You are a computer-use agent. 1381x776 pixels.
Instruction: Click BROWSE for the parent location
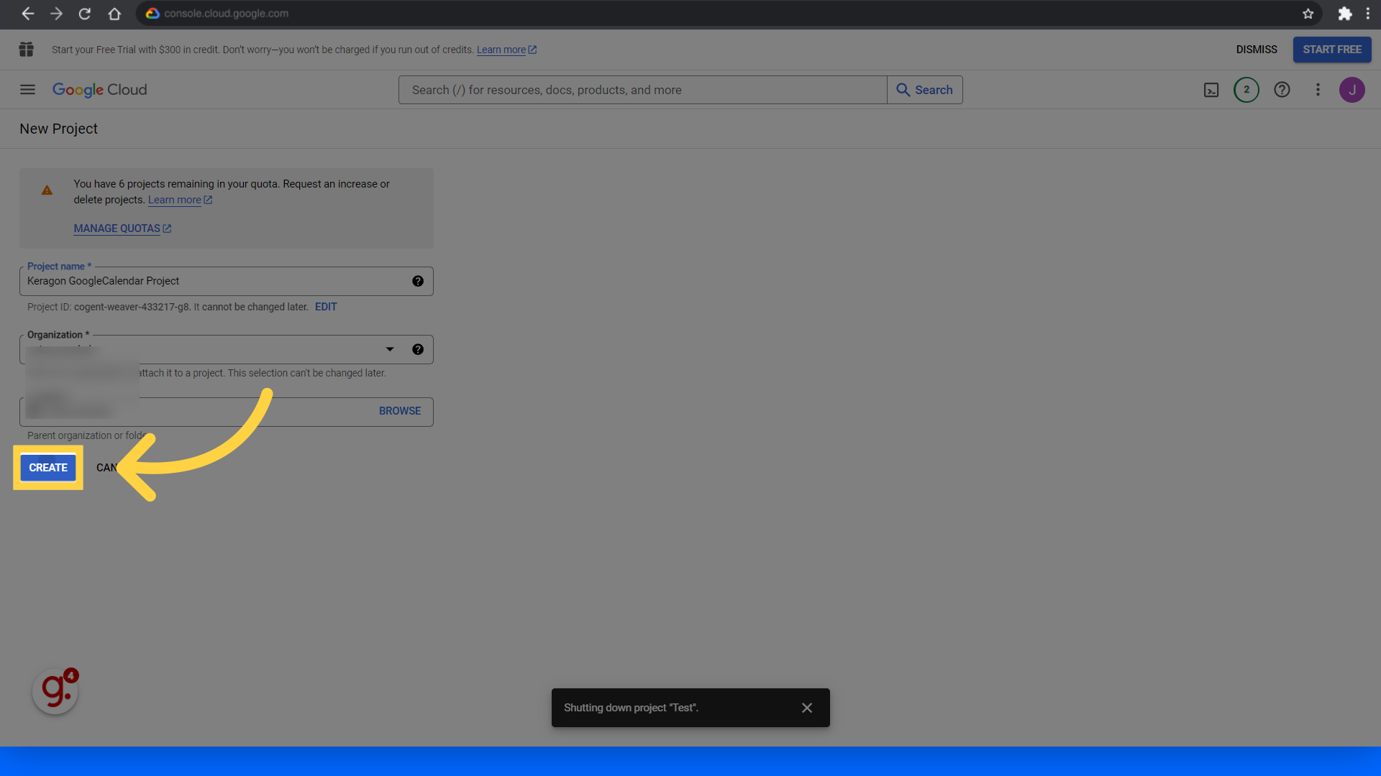400,411
